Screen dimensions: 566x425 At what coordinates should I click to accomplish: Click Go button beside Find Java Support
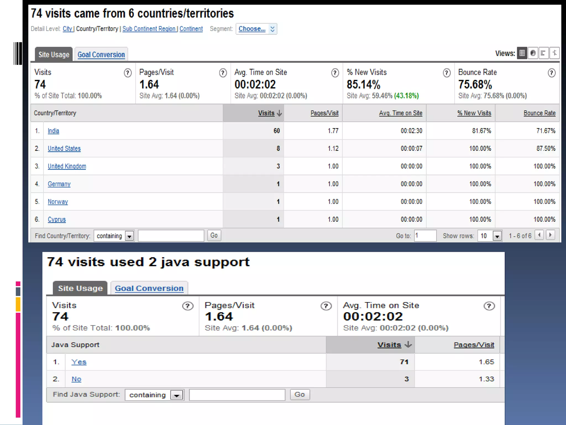[300, 395]
